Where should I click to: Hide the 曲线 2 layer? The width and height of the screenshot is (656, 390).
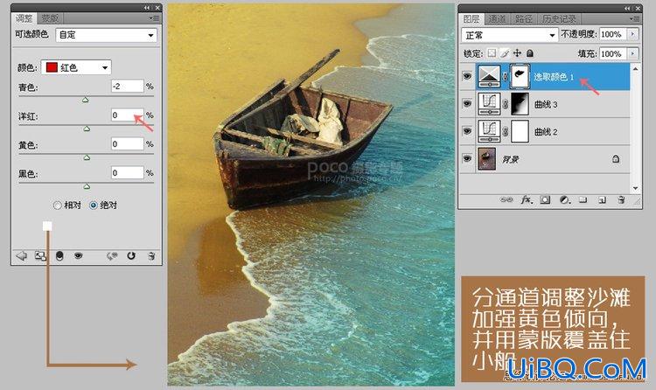pyautogui.click(x=467, y=131)
